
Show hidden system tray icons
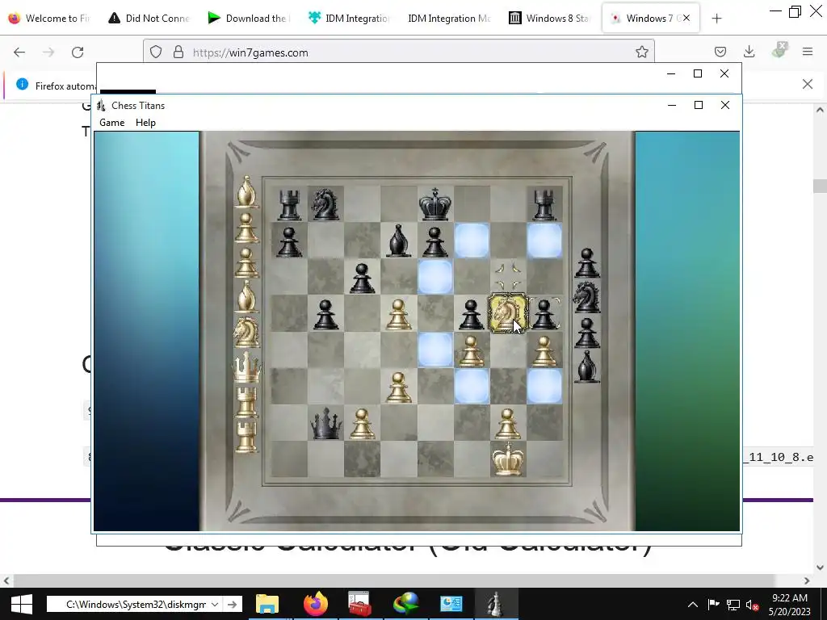tap(692, 605)
